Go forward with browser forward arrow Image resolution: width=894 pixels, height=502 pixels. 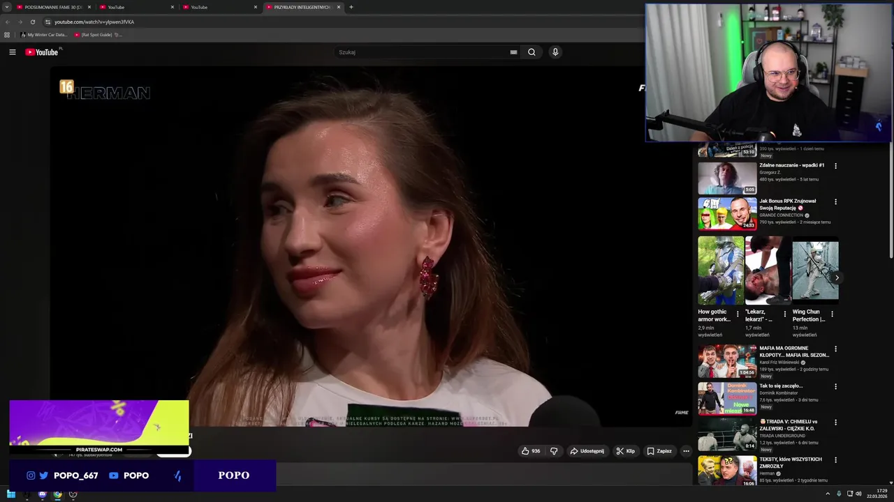coord(20,22)
